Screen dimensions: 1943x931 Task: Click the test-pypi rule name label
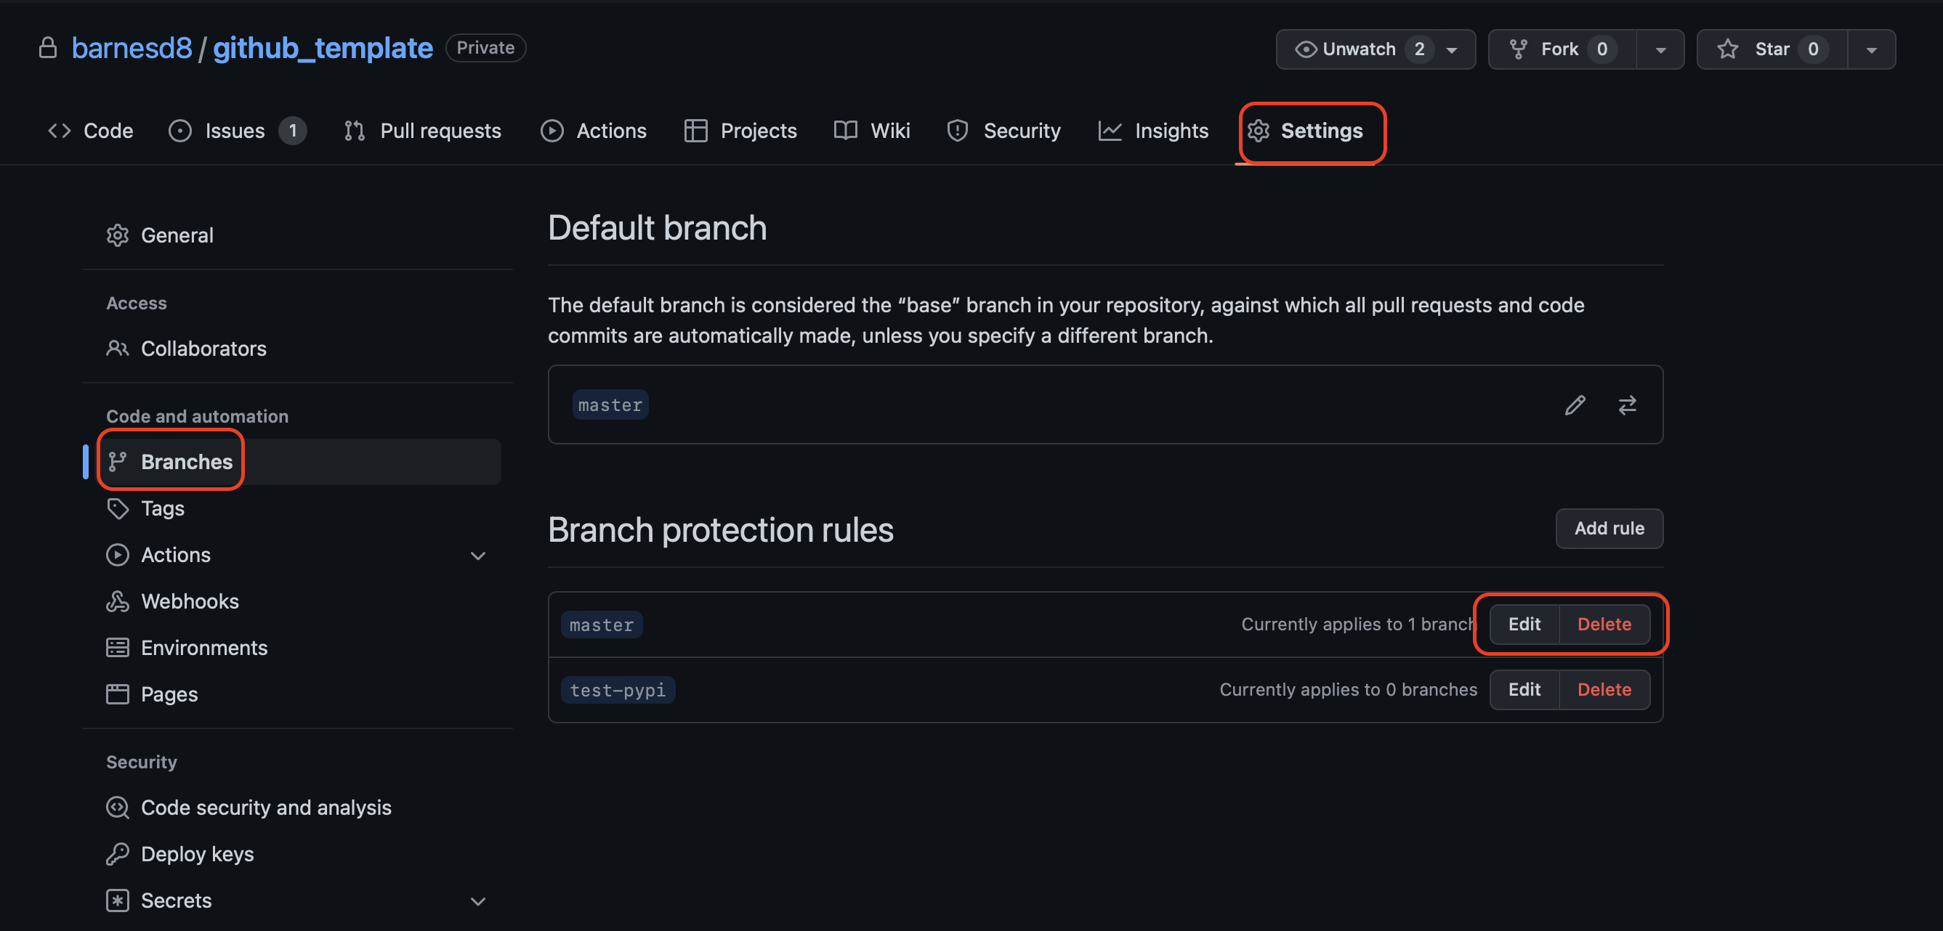pos(618,689)
